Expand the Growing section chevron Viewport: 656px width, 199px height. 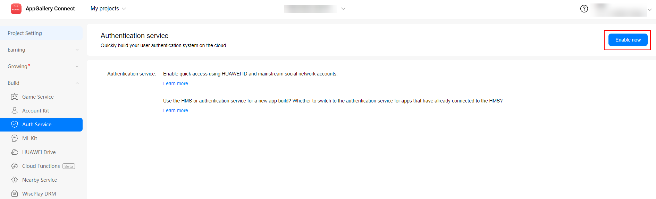click(77, 66)
